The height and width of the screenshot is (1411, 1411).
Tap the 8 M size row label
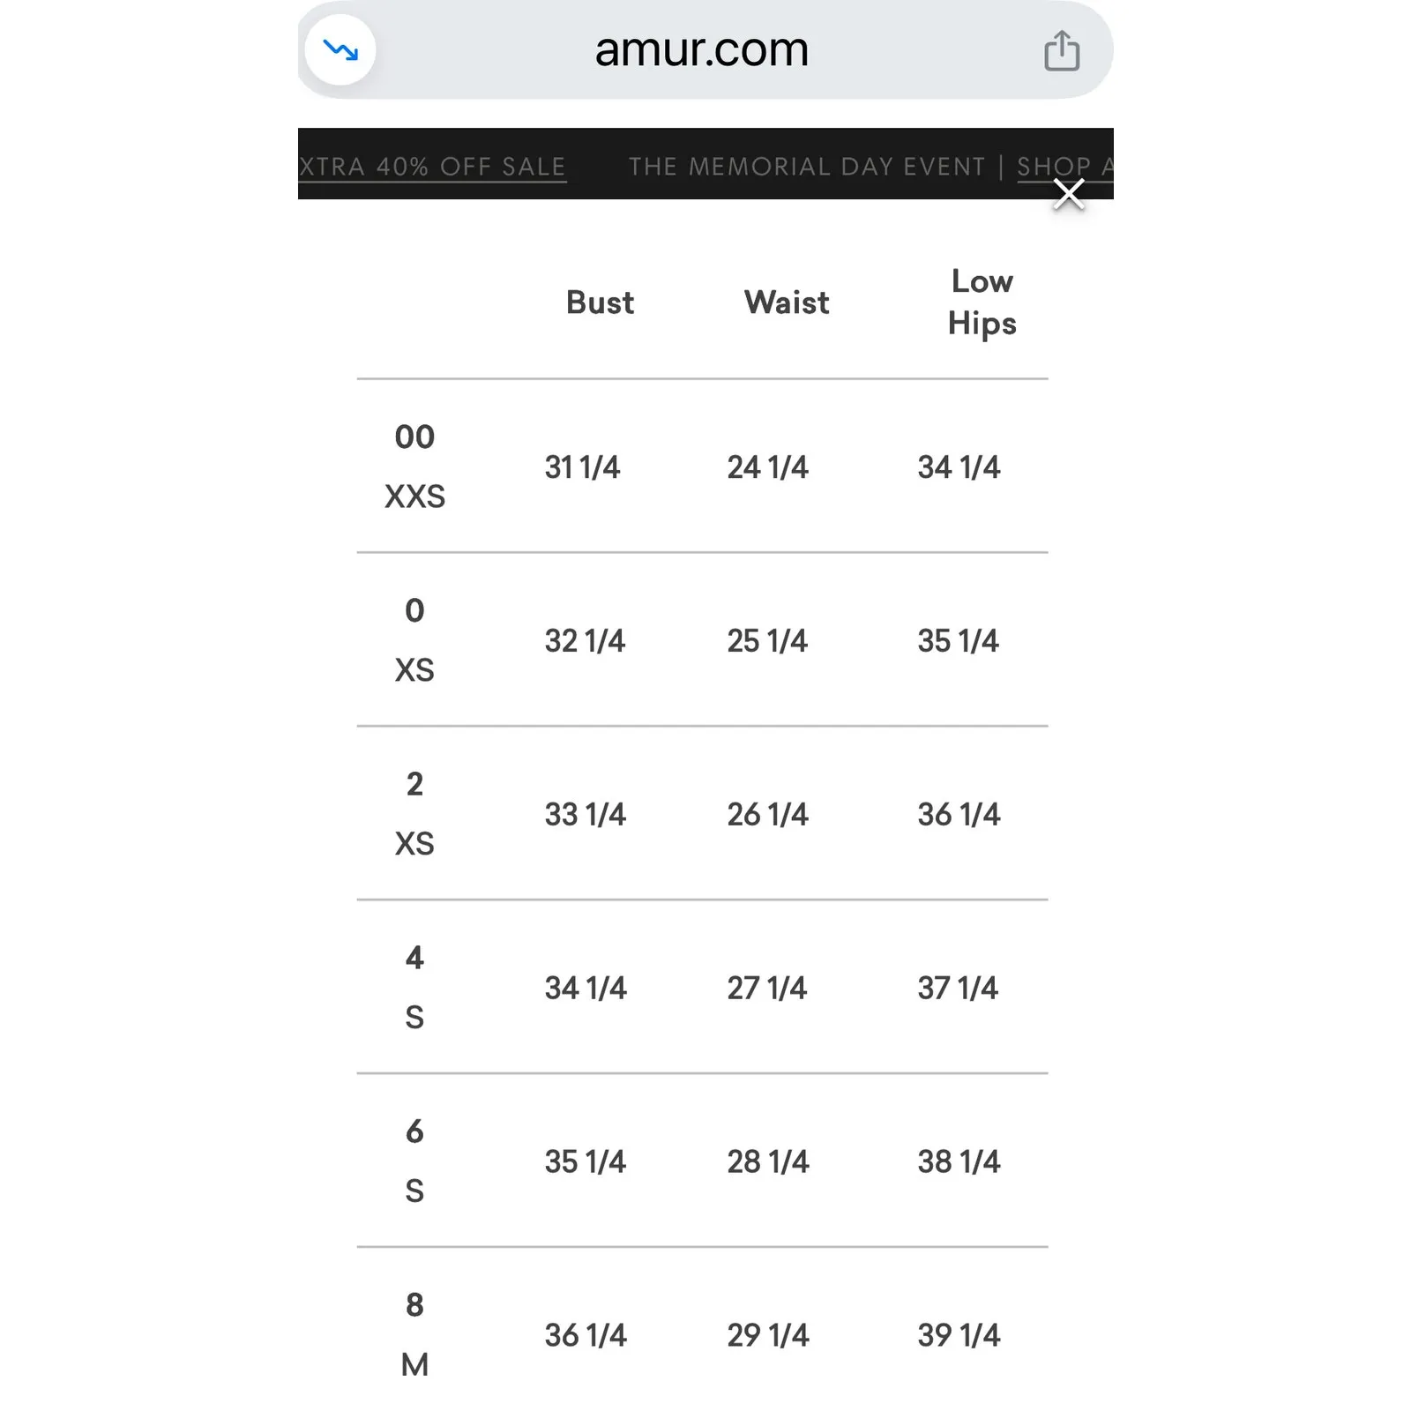point(414,1334)
